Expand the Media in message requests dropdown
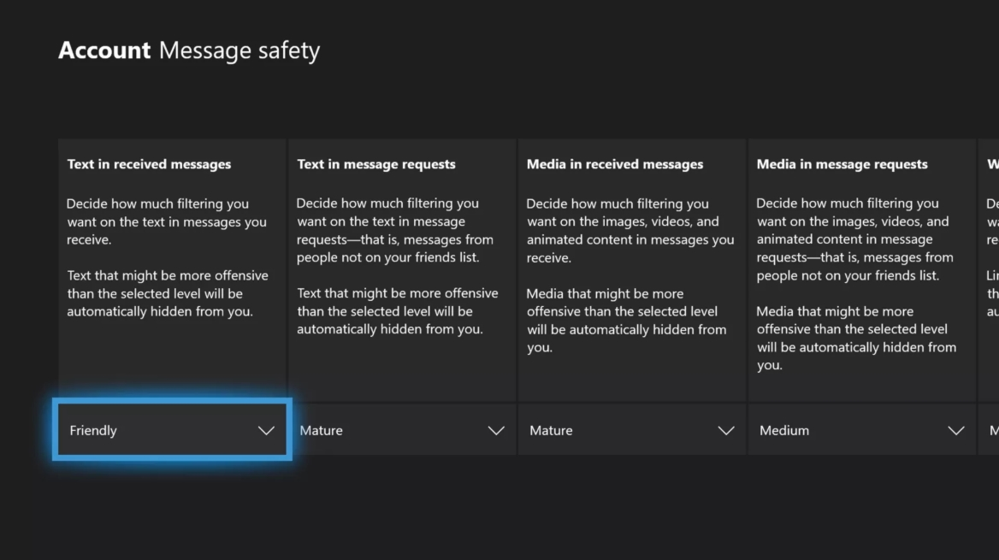Viewport: 999px width, 560px height. pyautogui.click(x=861, y=430)
